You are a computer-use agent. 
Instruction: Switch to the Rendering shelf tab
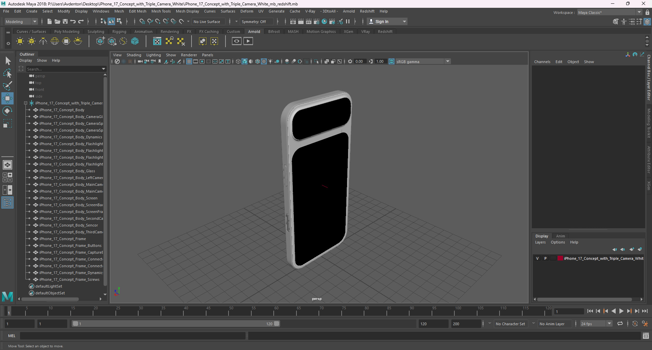pos(169,32)
